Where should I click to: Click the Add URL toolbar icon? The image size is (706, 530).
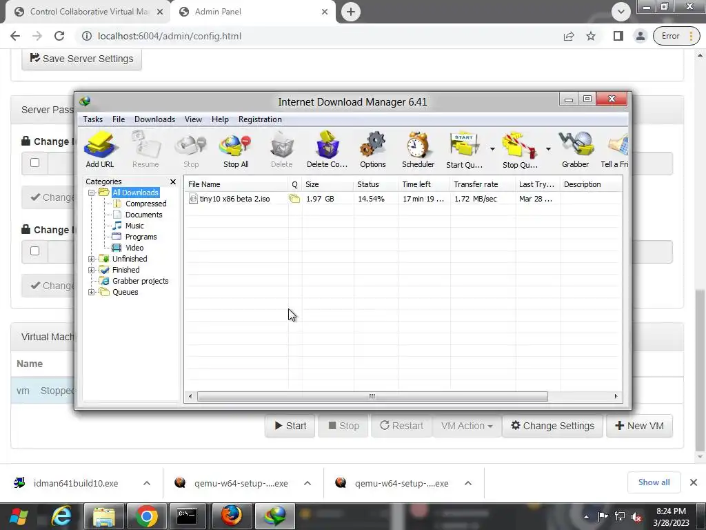[x=100, y=150]
